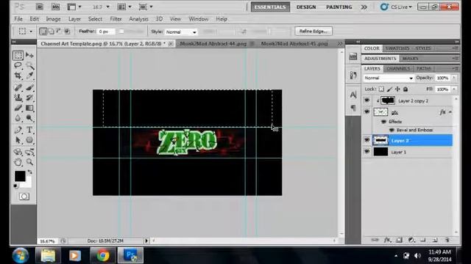
Task: Open the Image menu
Action: click(x=53, y=19)
